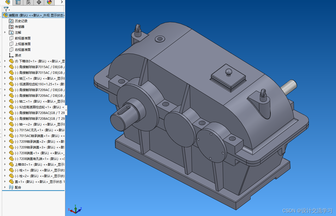
Task: Open the DisplayManager color-ball tab
Action: click(49, 2)
